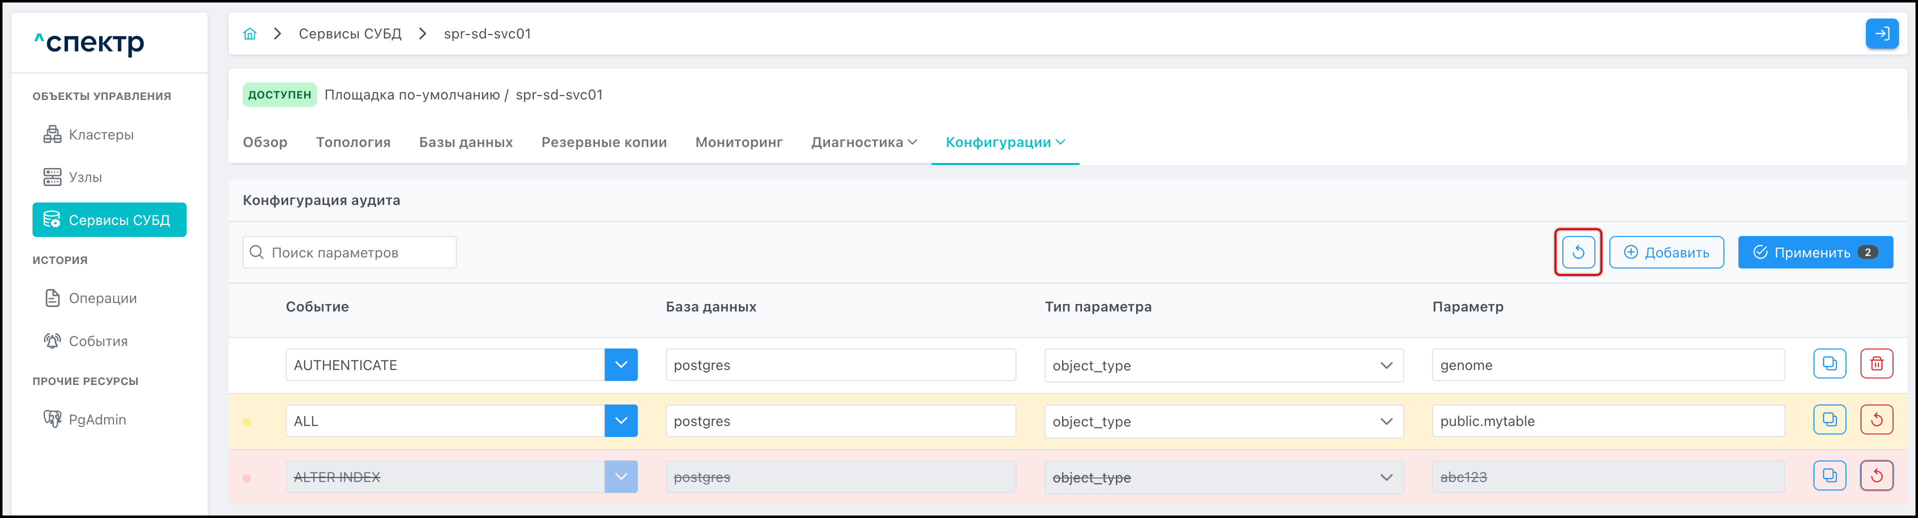Expand the Диагностика tab menu
Image resolution: width=1918 pixels, height=518 pixels.
click(x=863, y=142)
